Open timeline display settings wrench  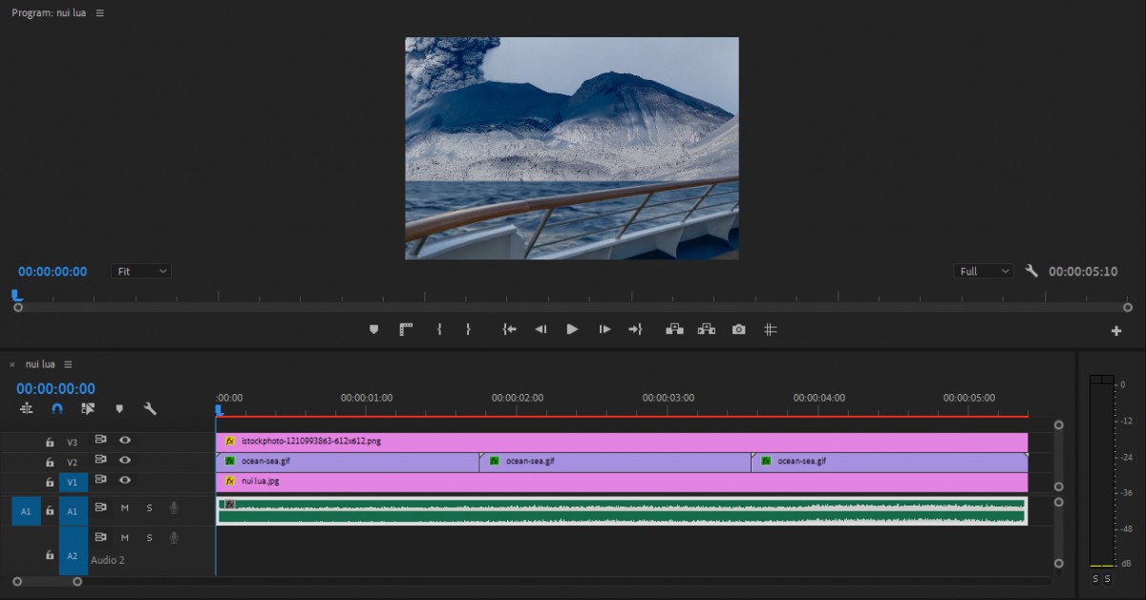coord(150,408)
